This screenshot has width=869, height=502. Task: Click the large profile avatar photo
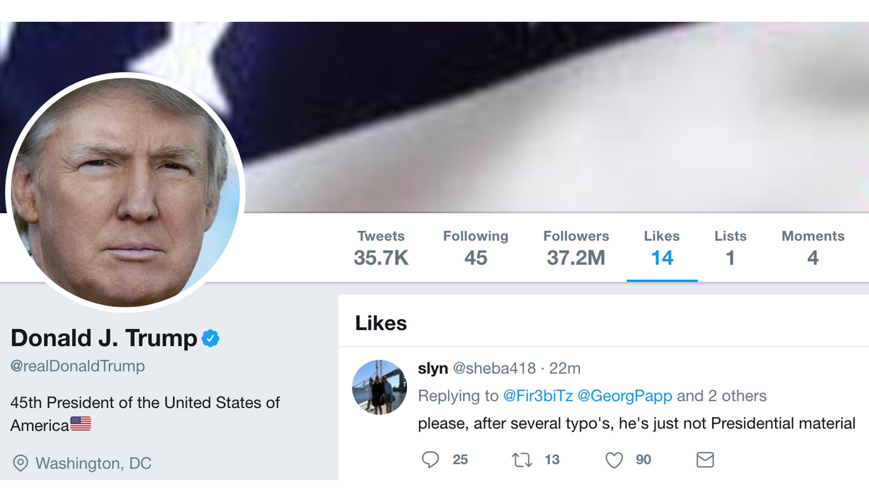point(125,193)
